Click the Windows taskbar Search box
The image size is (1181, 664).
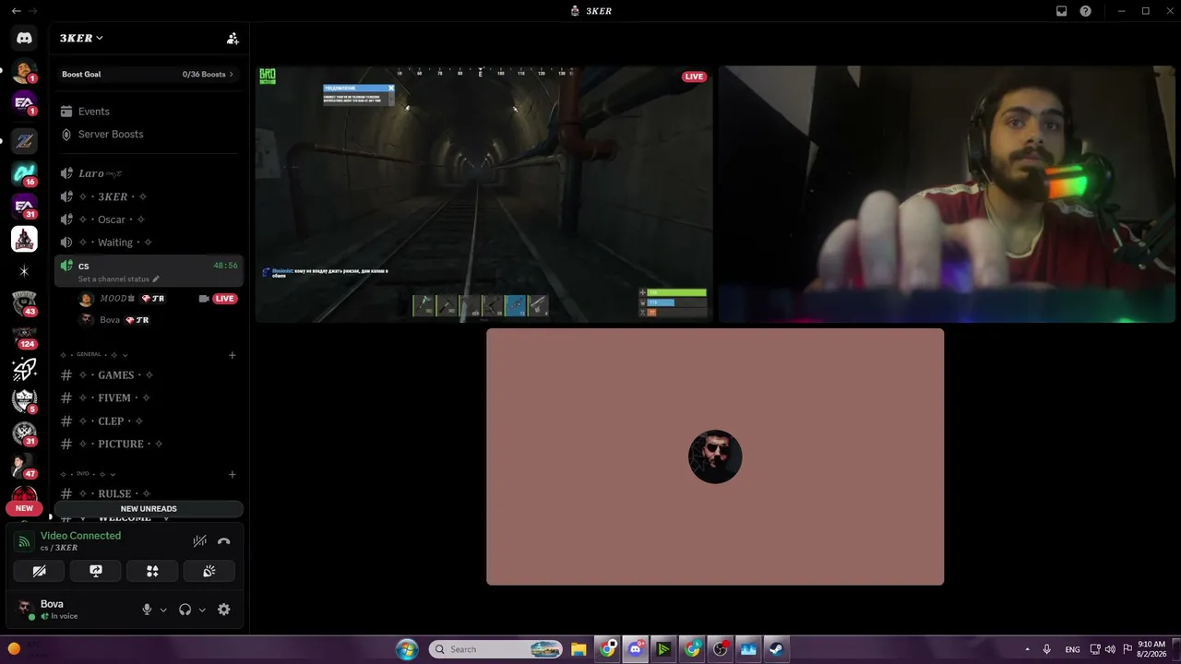click(496, 649)
